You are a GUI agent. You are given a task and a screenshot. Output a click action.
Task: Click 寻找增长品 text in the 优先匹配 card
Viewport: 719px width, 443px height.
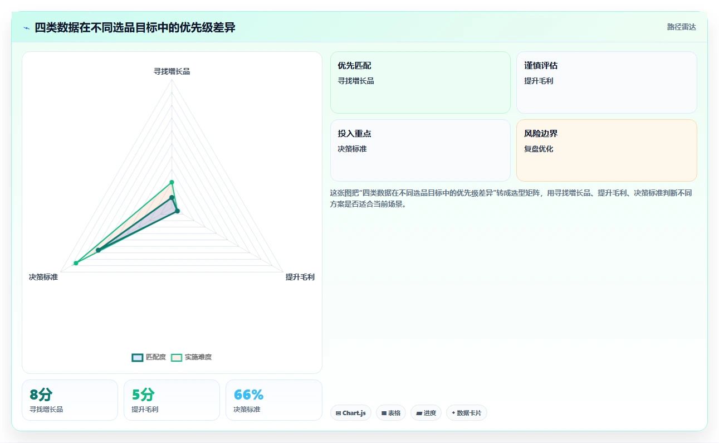(356, 81)
